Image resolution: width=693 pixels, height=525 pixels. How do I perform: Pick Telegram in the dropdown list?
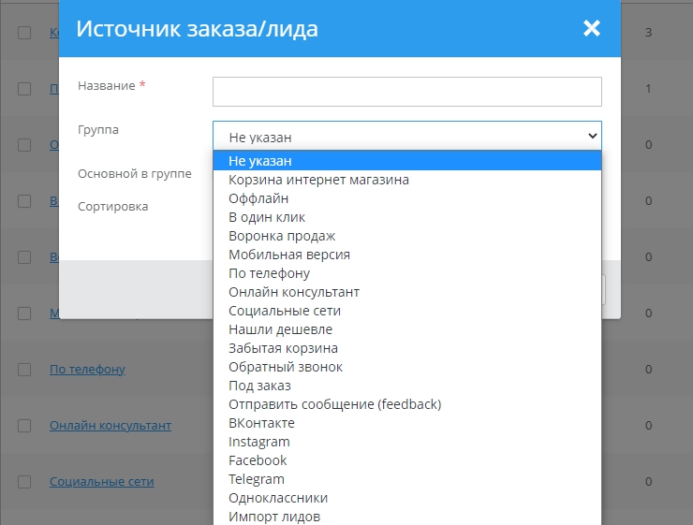[257, 479]
